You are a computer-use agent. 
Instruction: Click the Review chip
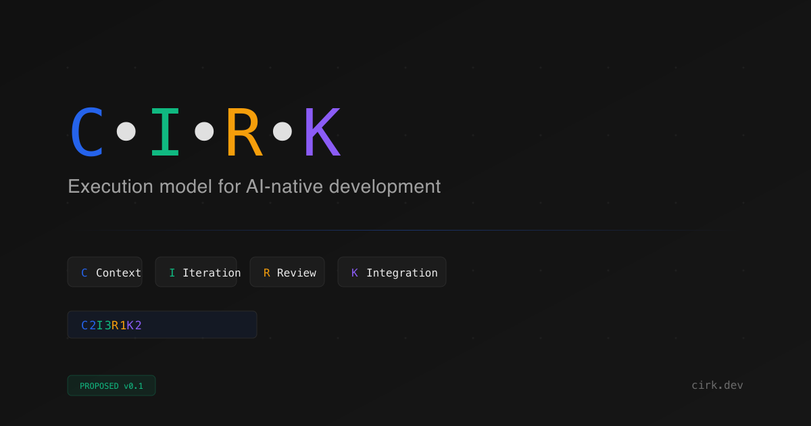tap(287, 272)
